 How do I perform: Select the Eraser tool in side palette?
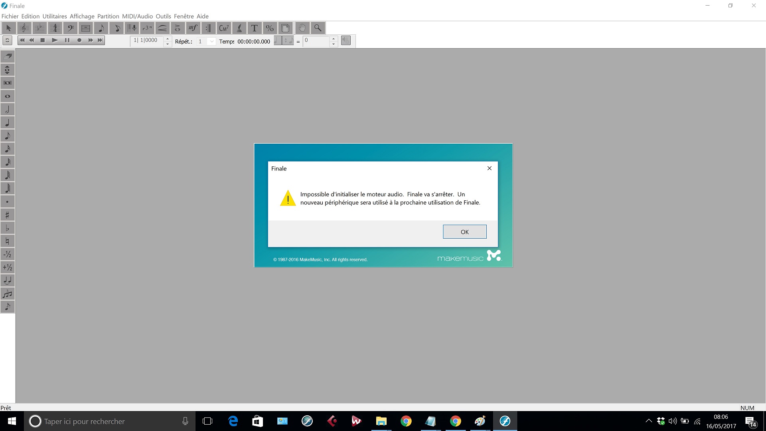point(8,56)
